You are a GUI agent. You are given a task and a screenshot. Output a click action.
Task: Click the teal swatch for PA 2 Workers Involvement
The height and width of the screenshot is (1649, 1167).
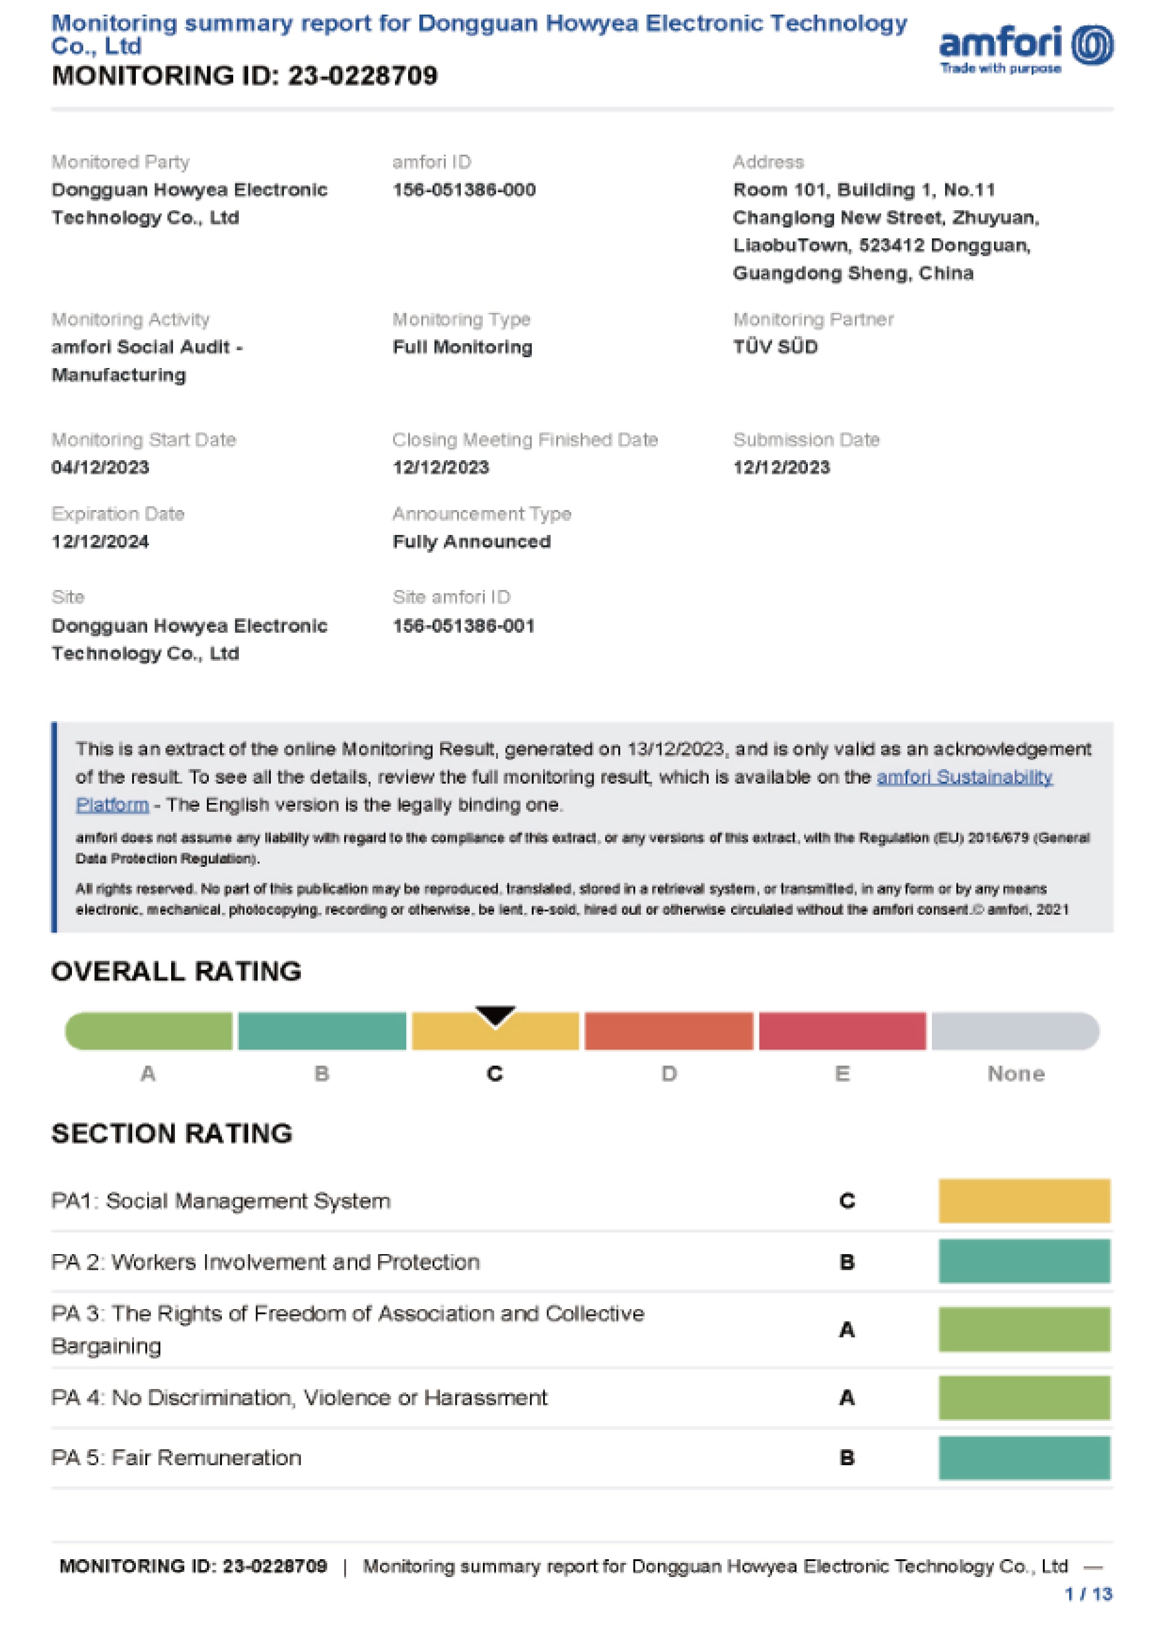[1025, 1262]
